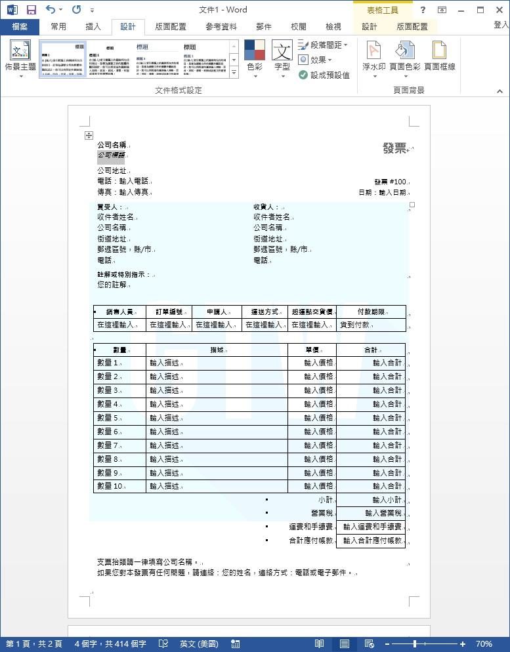Click 數量 5 table cell
Image resolution: width=510 pixels, height=652 pixels.
click(x=120, y=418)
